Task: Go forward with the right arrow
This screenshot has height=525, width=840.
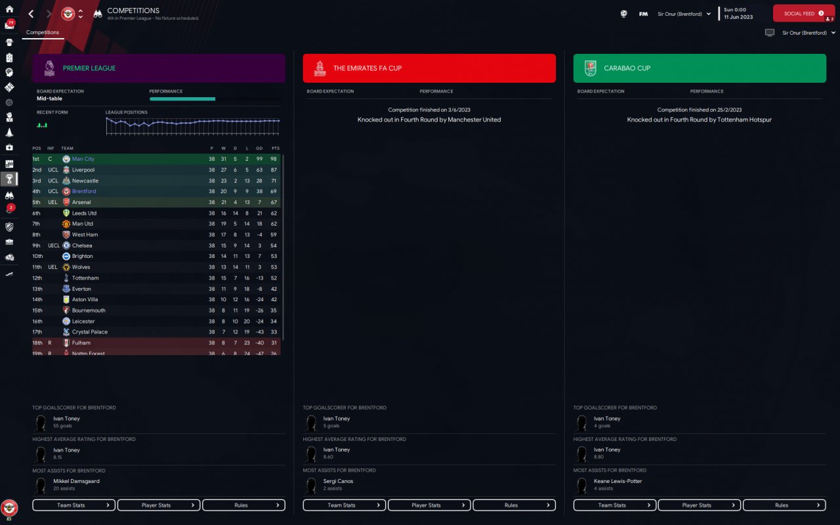Action: click(49, 14)
